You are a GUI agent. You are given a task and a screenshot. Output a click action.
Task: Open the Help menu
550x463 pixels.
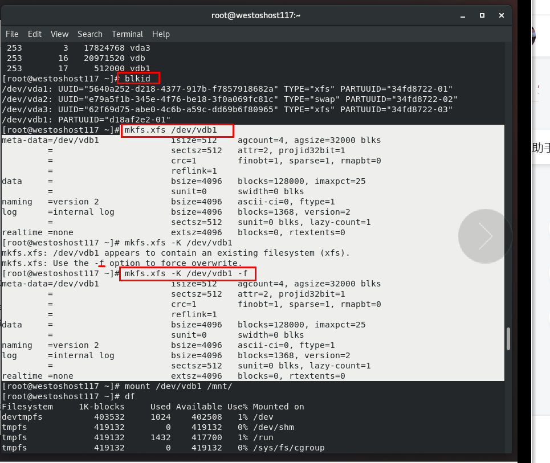tap(161, 34)
